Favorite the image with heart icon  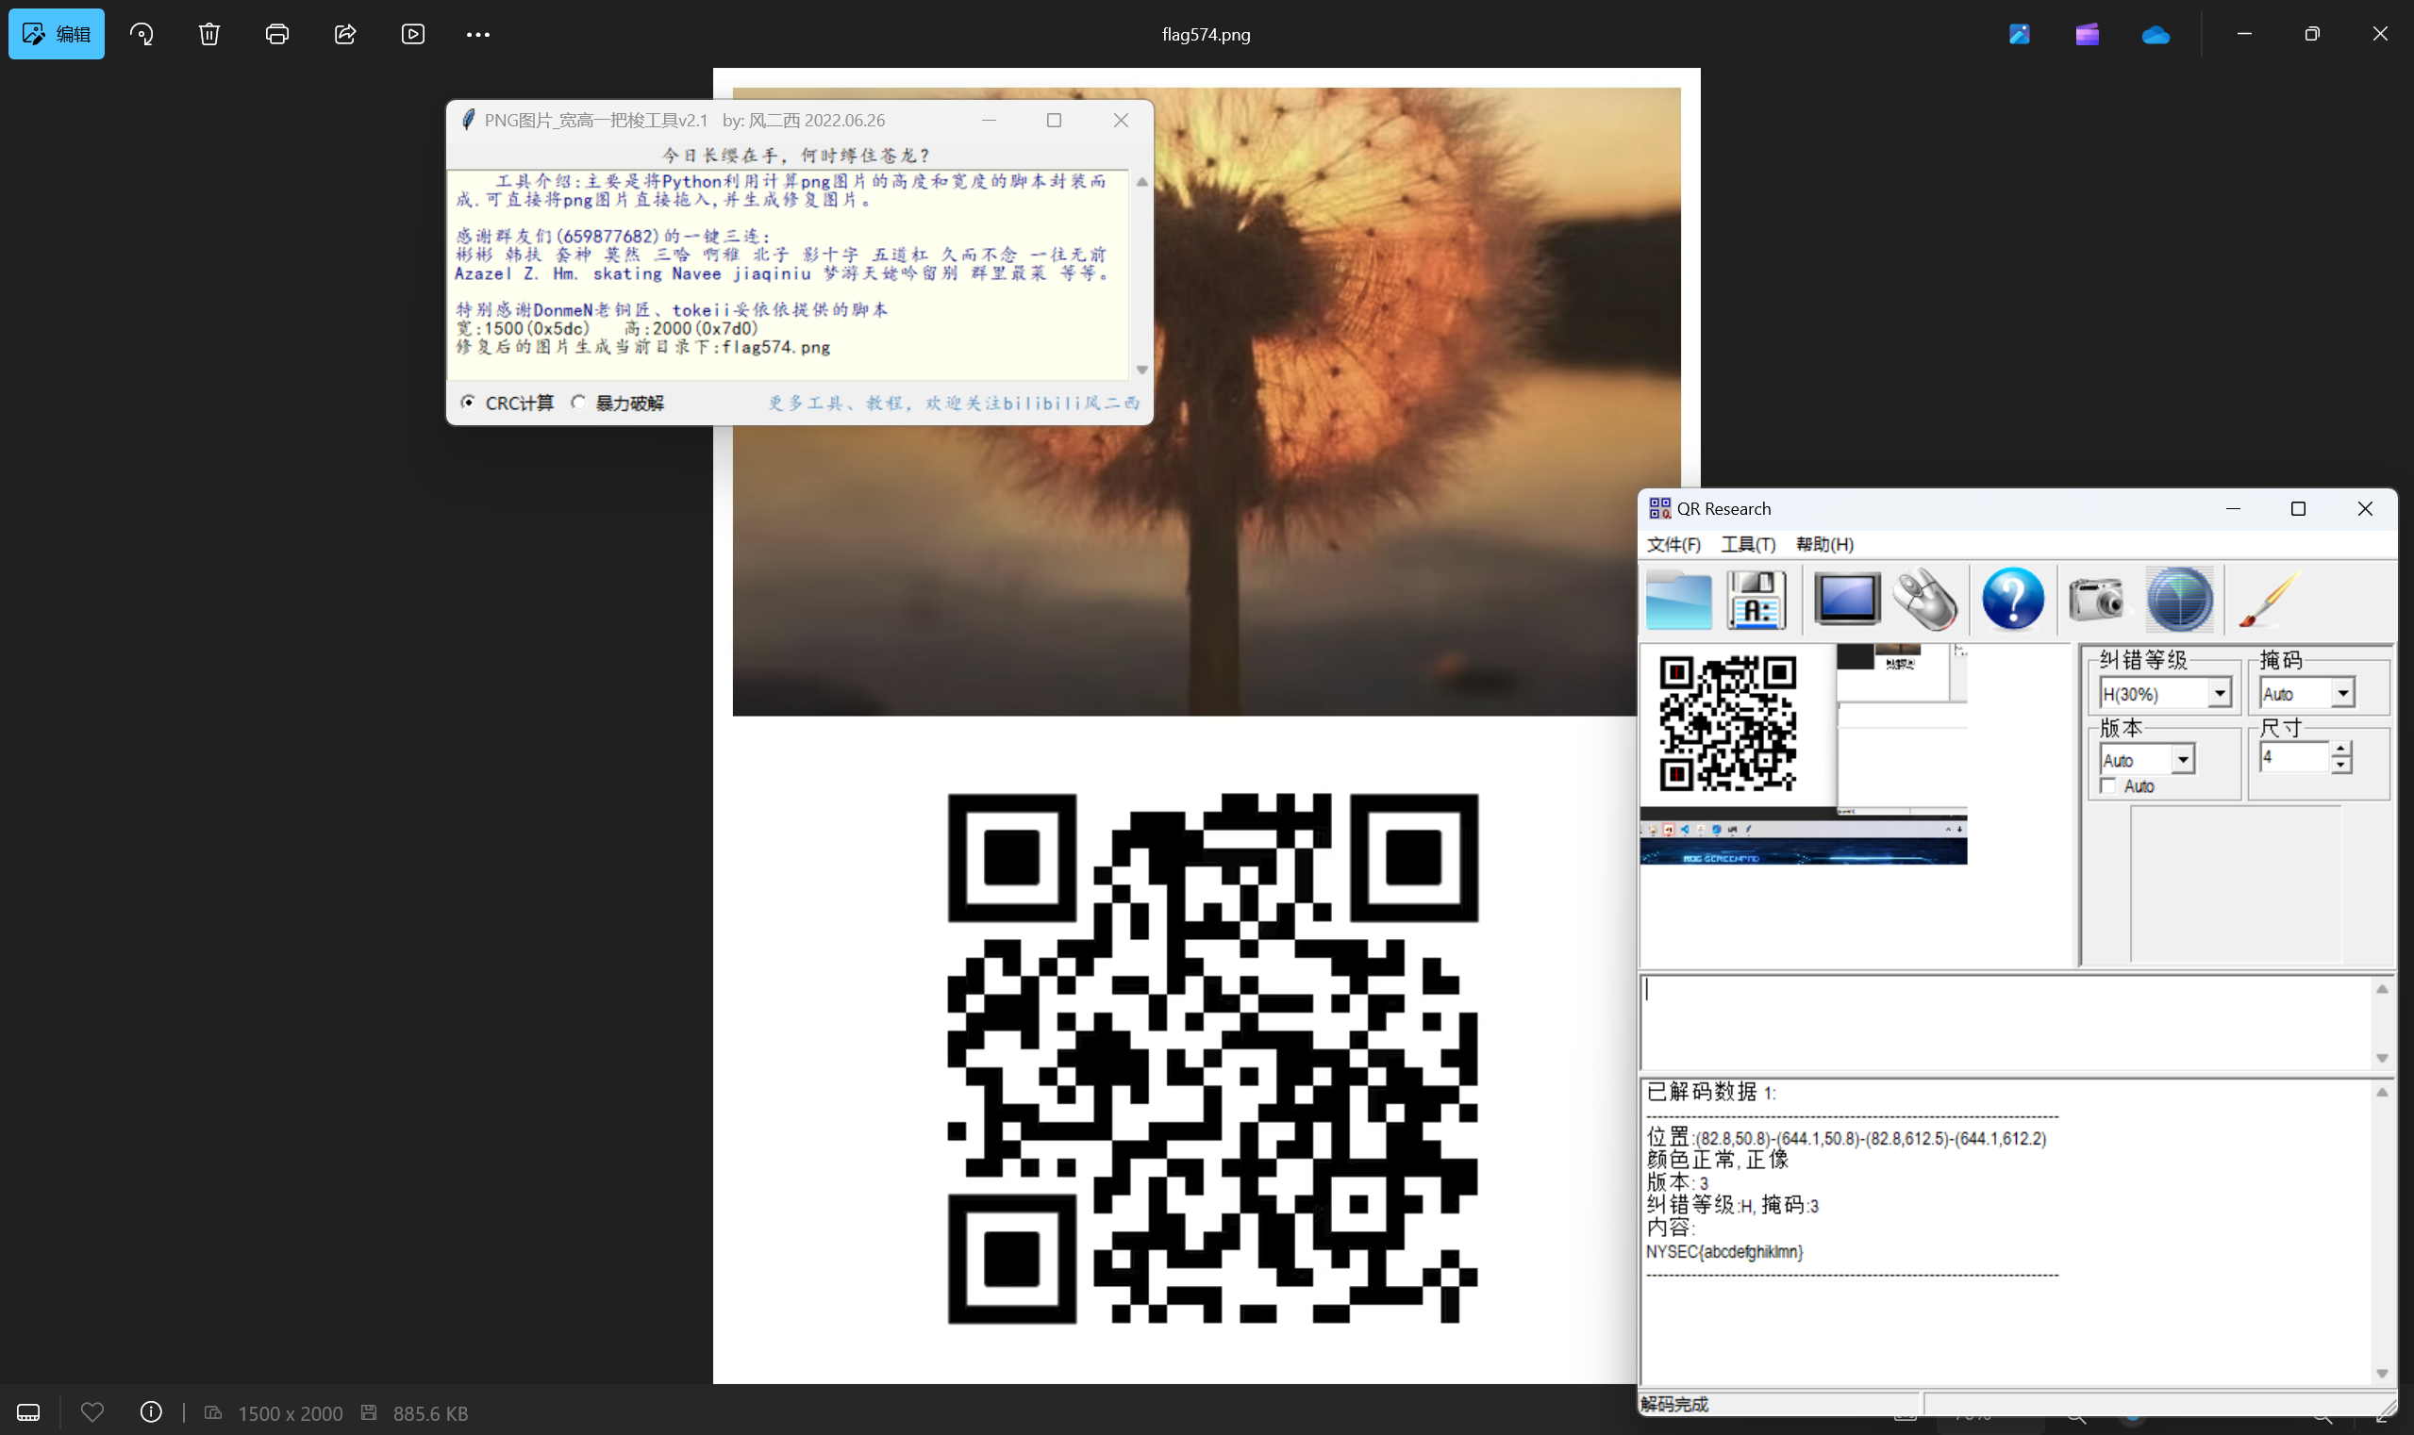click(92, 1411)
